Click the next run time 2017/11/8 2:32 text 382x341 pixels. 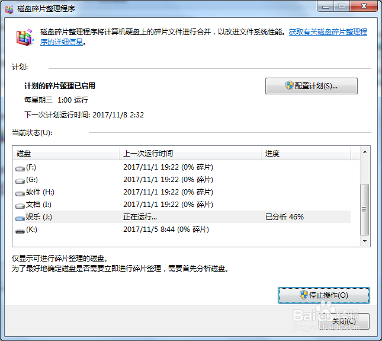pyautogui.click(x=118, y=115)
